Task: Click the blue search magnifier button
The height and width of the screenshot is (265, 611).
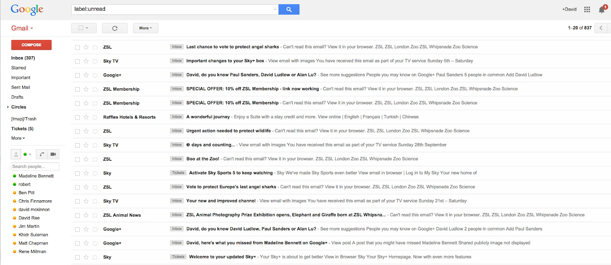Action: pos(289,10)
